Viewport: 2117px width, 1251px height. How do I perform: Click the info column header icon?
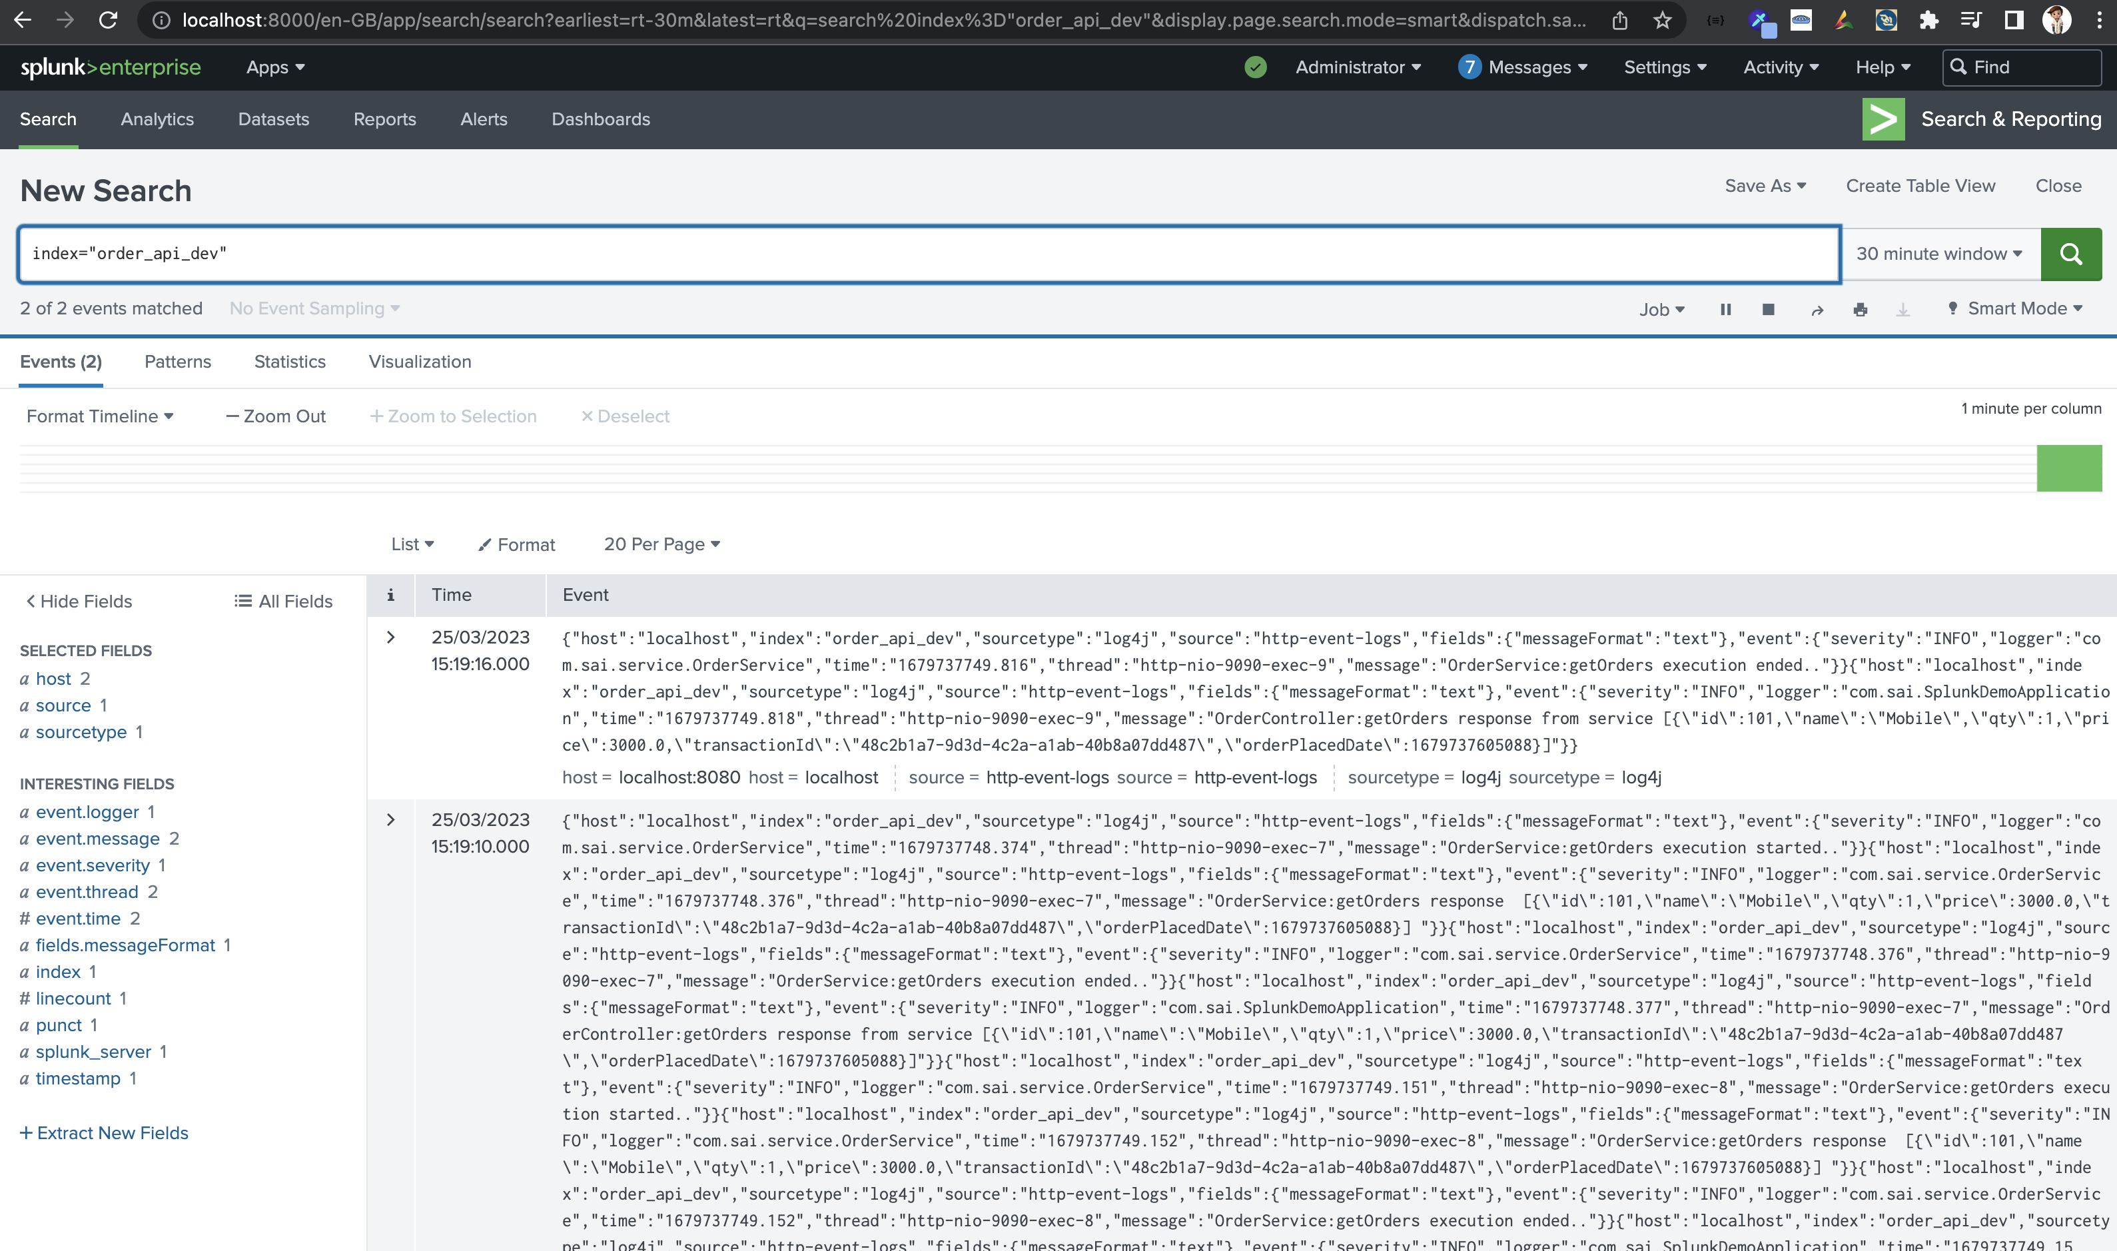[390, 594]
